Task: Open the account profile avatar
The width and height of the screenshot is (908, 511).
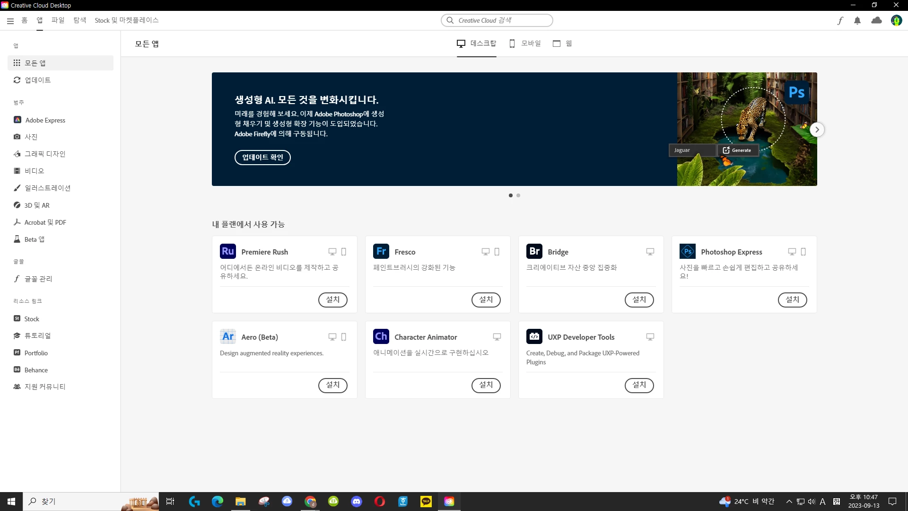Action: (896, 20)
